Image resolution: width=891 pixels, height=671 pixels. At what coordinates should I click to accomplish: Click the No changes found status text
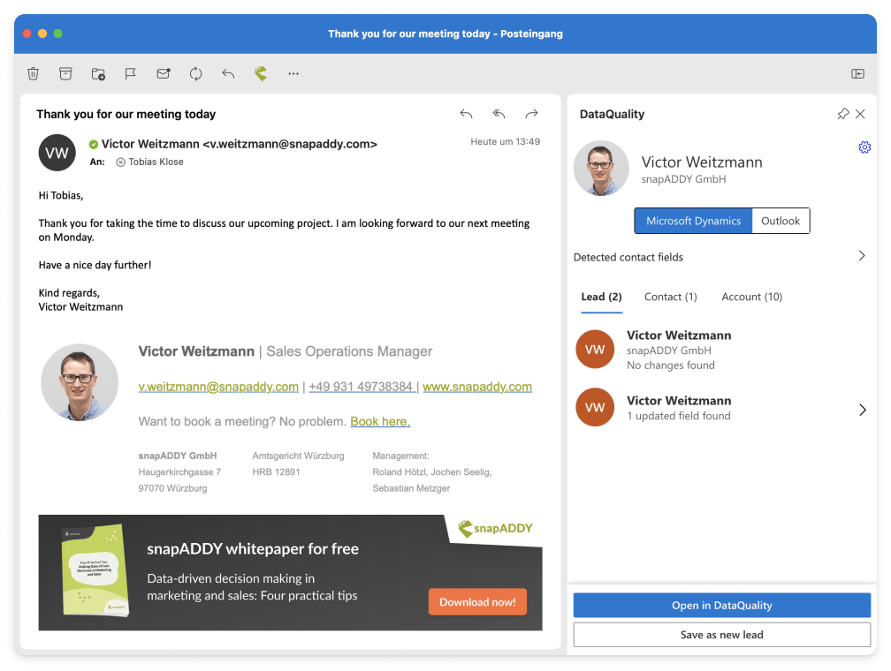[671, 366]
